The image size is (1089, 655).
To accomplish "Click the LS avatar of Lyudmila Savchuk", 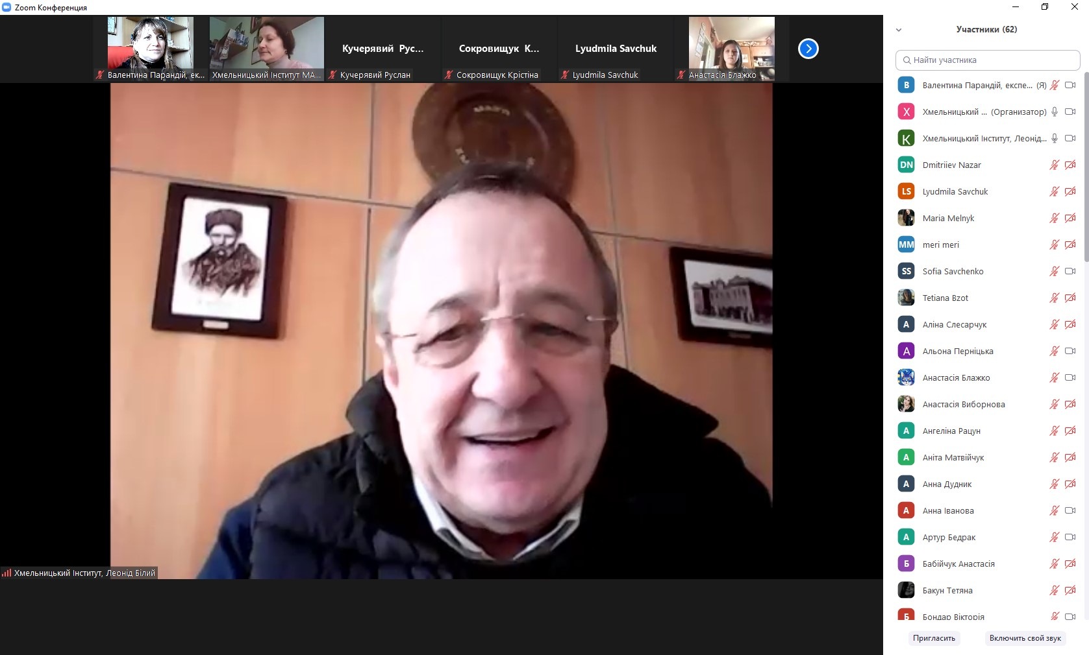I will pyautogui.click(x=906, y=191).
